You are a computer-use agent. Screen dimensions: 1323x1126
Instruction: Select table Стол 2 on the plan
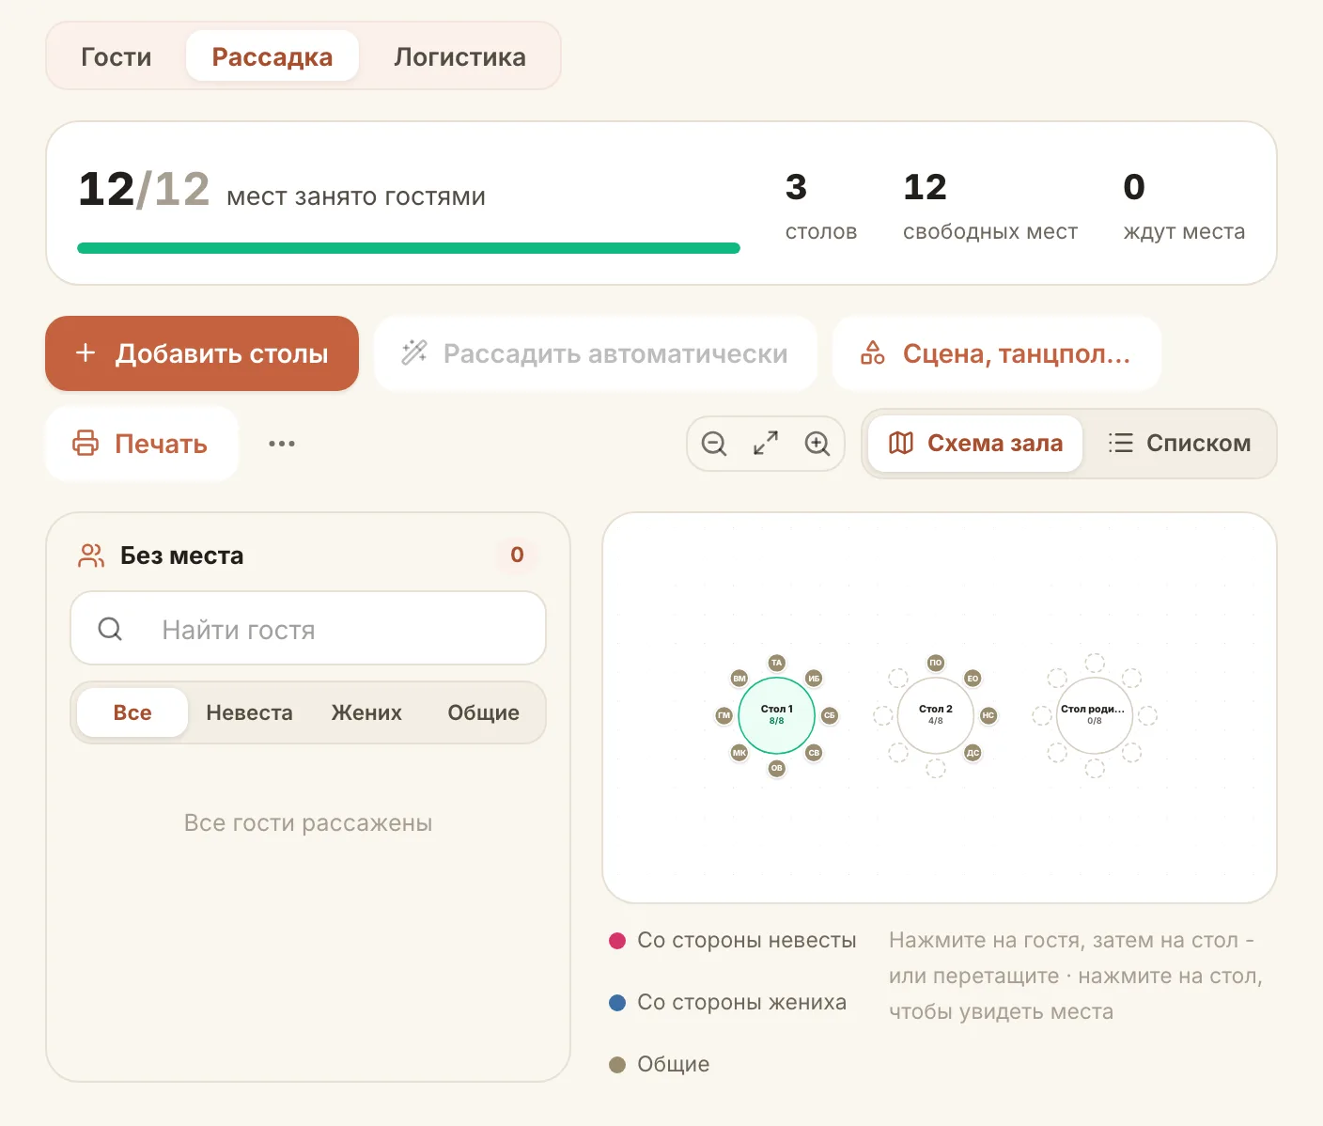[936, 715]
